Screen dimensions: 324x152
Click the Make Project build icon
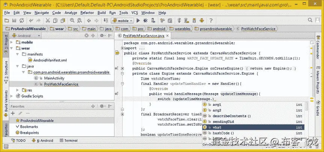click(x=106, y=20)
